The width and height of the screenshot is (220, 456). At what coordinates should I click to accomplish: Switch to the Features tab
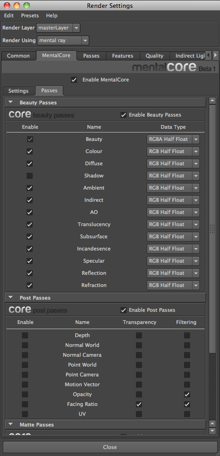pyautogui.click(x=122, y=56)
